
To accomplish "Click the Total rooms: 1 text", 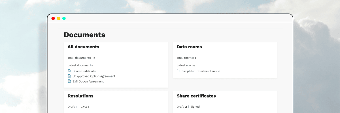I will click(x=186, y=58).
